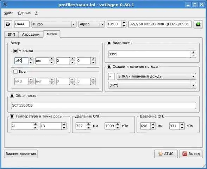The height and width of the screenshot is (169, 207).
Task: Increase ground wind direction 160
Action: pos(31,59)
